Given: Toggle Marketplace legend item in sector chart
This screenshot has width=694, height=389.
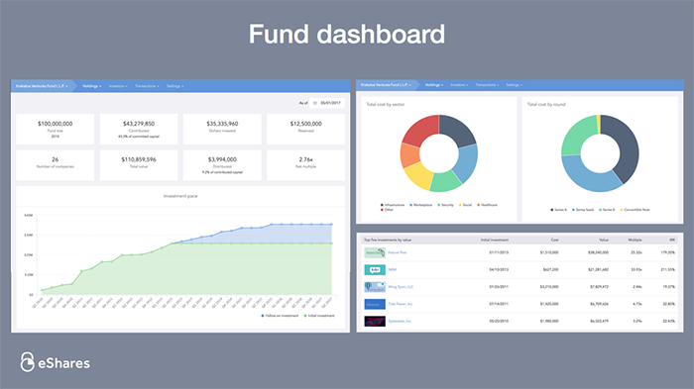Looking at the screenshot, I should (x=421, y=205).
